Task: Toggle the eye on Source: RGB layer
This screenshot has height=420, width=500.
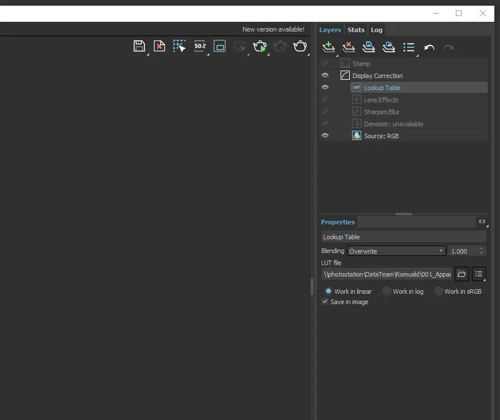Action: pyautogui.click(x=325, y=135)
